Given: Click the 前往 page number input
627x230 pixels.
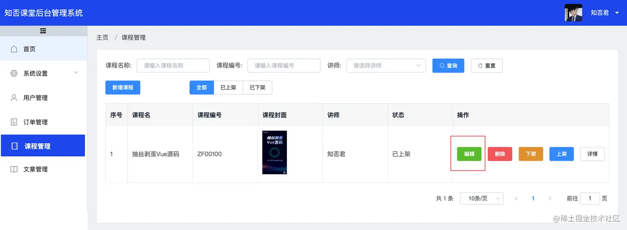Looking at the screenshot, I should point(590,199).
